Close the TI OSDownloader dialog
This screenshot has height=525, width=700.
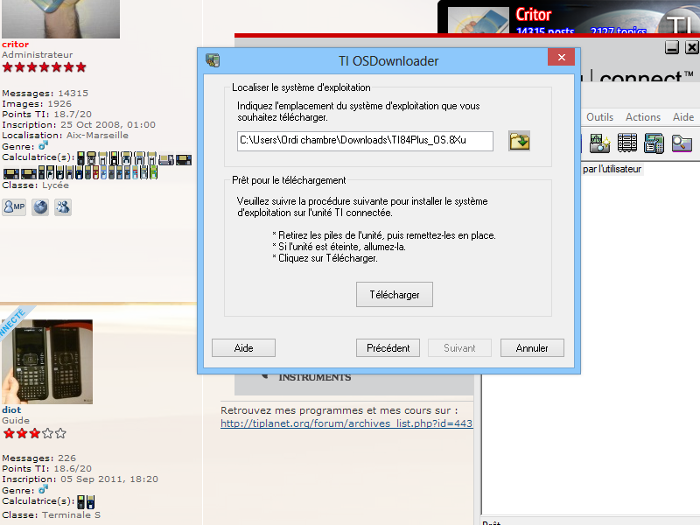point(561,57)
